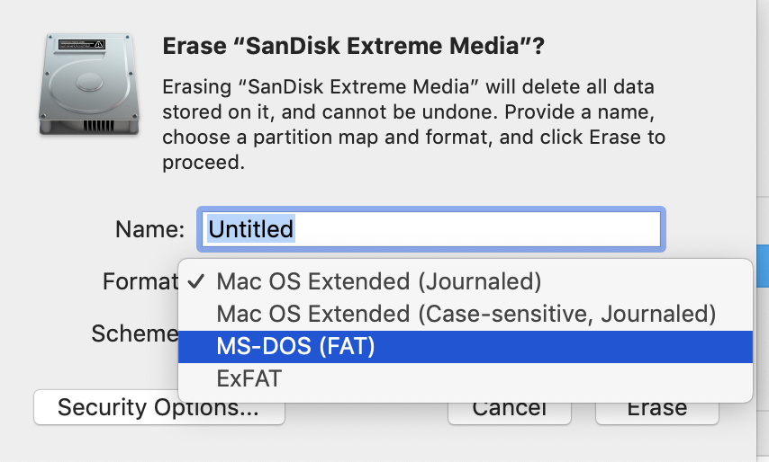The image size is (769, 462).
Task: Select Mac OS Extended (Journaled) format
Action: pos(378,282)
